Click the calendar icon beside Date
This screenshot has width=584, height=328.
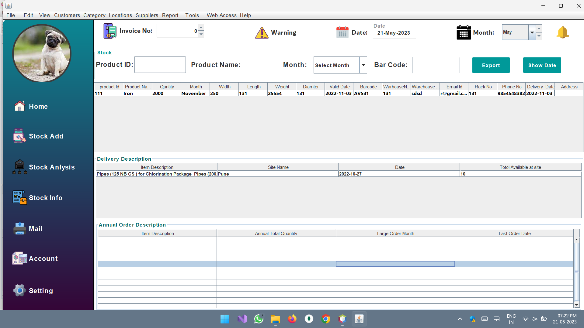click(x=342, y=32)
